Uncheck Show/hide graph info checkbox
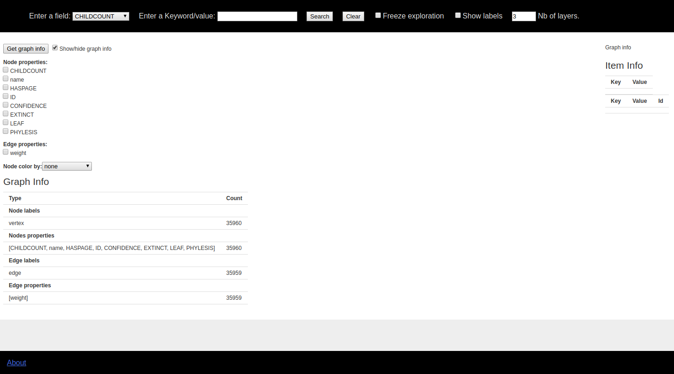This screenshot has height=374, width=674. (55, 47)
